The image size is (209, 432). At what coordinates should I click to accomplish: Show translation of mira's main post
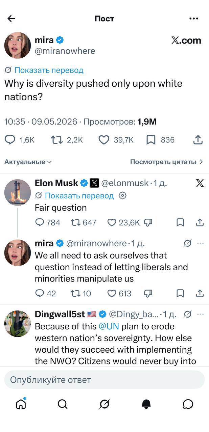[44, 70]
